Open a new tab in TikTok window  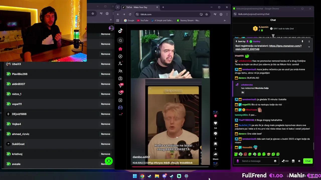tap(163, 7)
